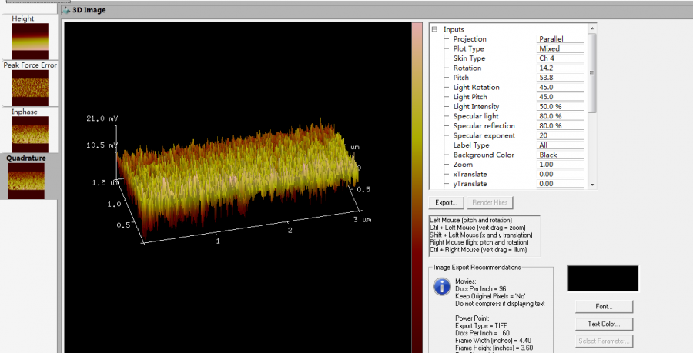Click the Light Intensity value field
This screenshot has width=693, height=353.
[560, 106]
